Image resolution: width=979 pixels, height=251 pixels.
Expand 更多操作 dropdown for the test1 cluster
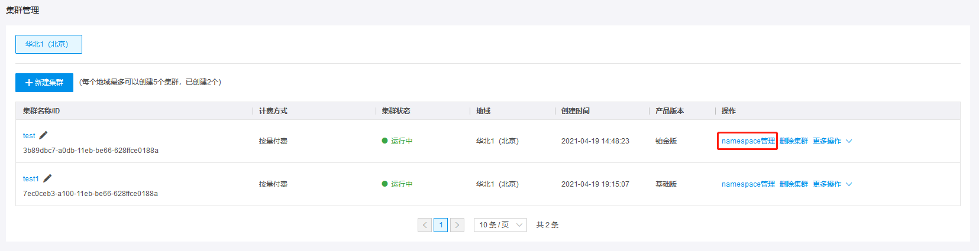(832, 184)
